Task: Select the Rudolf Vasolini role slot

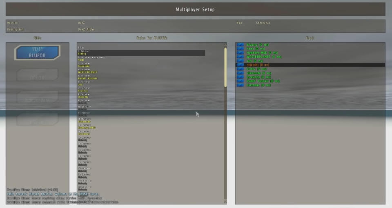Action: tap(141, 77)
